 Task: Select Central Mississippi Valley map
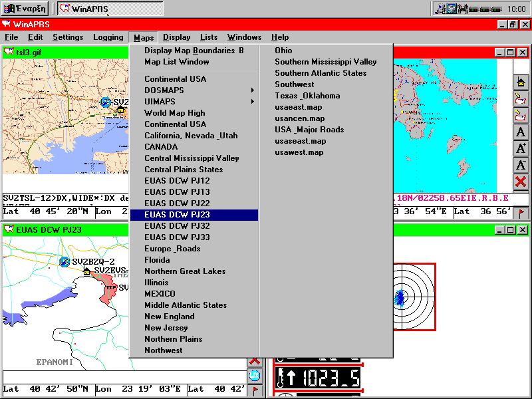(x=194, y=158)
